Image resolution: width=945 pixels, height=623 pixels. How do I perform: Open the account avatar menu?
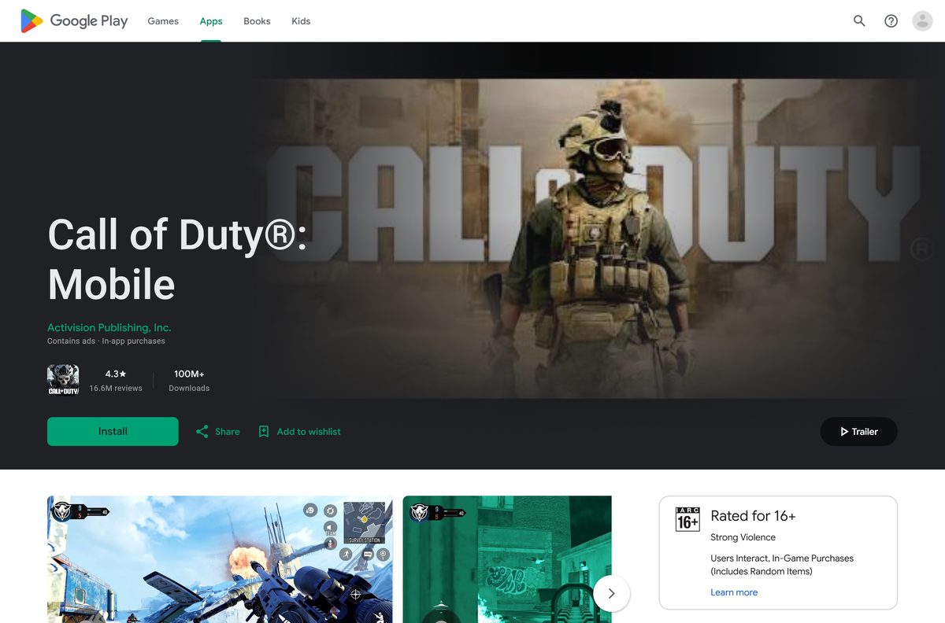(x=922, y=21)
